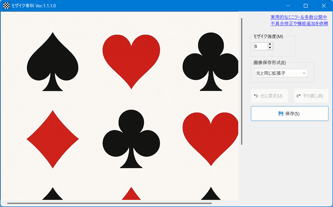Decrease mosaic strength with down arrow

click(270, 48)
